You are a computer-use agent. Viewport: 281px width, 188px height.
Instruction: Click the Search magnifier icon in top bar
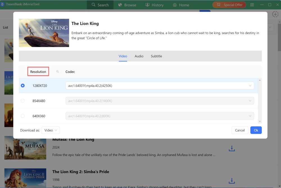pyautogui.click(x=93, y=5)
